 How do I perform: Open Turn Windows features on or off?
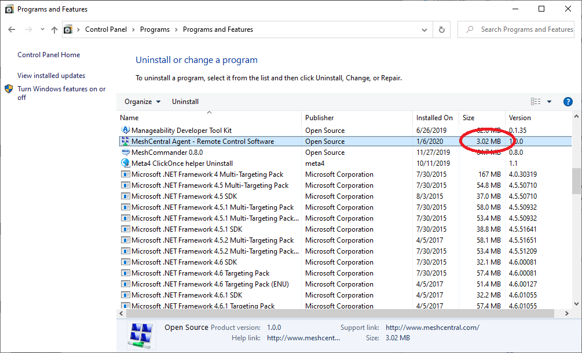click(61, 93)
